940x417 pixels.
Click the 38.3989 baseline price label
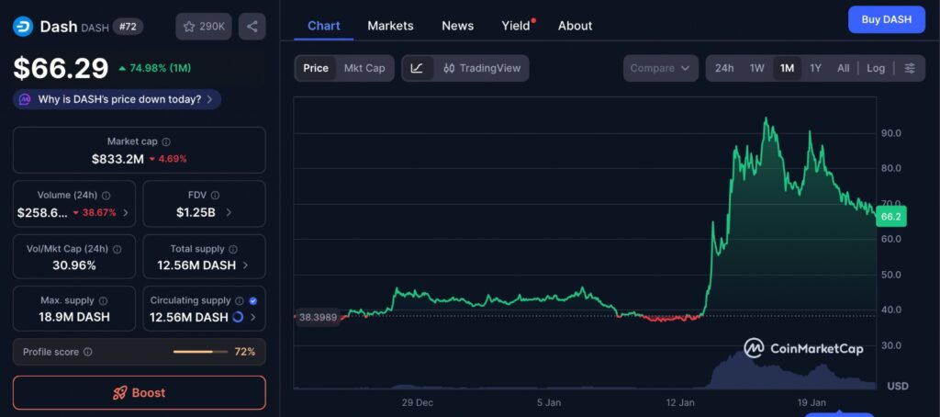pos(319,317)
